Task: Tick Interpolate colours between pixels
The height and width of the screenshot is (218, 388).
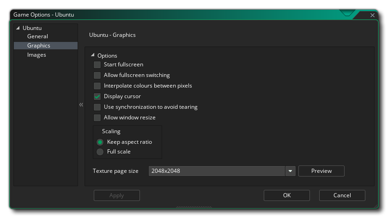Action: 97,86
